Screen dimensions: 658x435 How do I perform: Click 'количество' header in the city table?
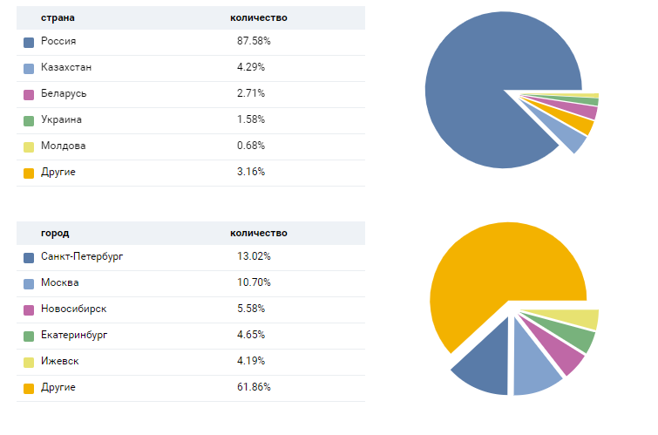[258, 233]
